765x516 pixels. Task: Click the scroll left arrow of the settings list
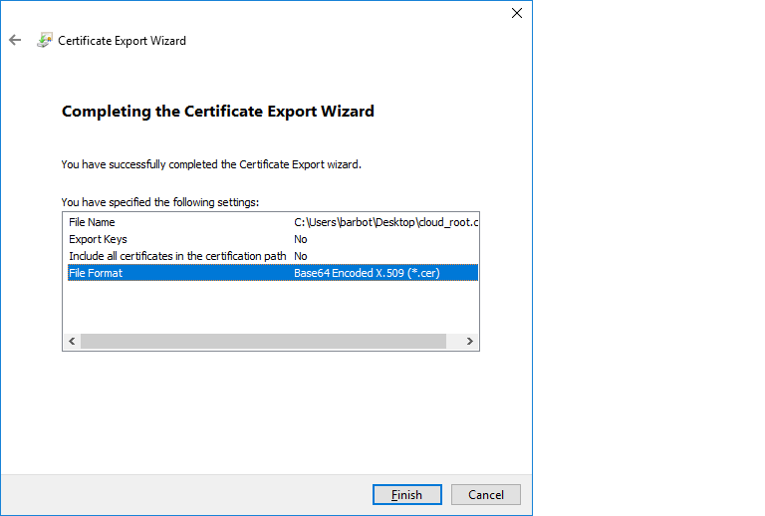73,342
